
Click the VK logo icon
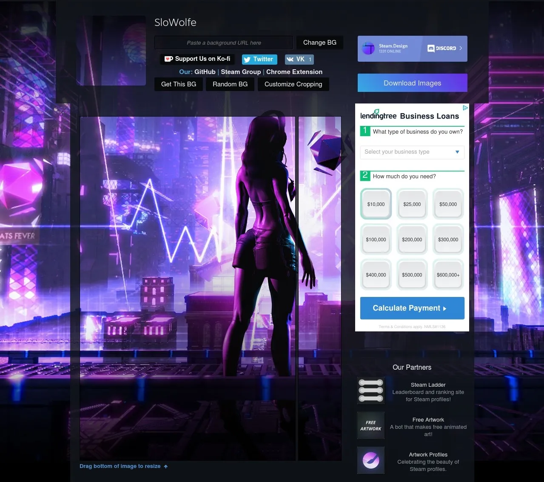click(x=290, y=60)
